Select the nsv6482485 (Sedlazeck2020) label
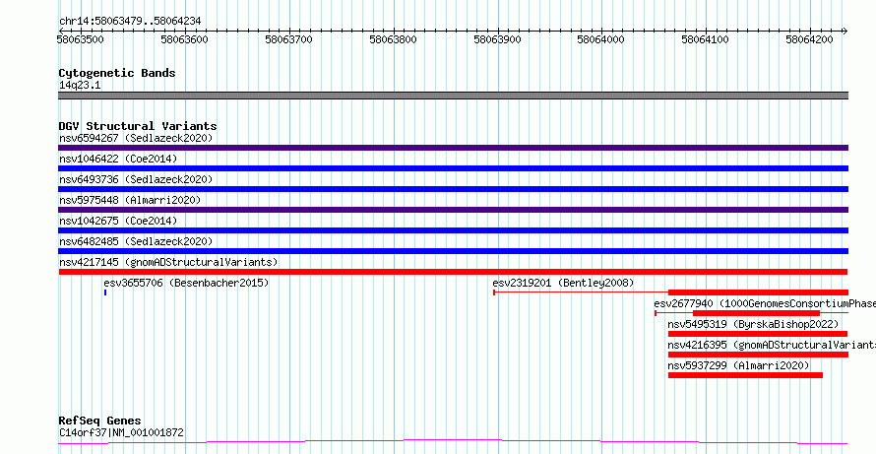The height and width of the screenshot is (454, 876). click(136, 241)
